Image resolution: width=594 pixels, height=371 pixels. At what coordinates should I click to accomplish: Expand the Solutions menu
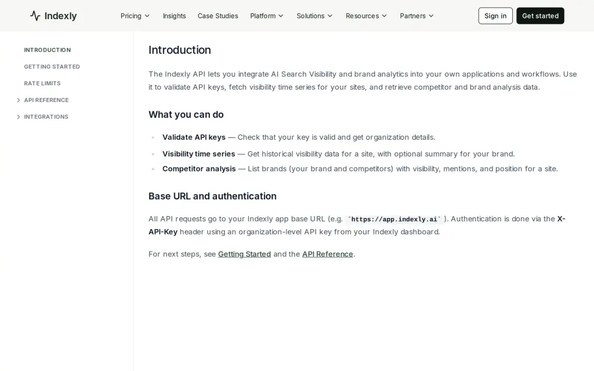pyautogui.click(x=314, y=16)
